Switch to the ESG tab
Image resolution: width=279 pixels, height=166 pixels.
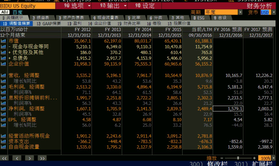pos(200,18)
